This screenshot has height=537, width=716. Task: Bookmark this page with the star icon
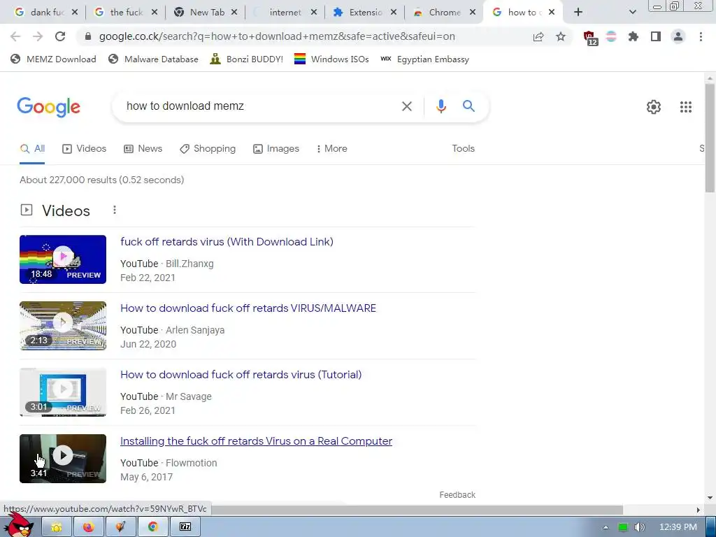561,36
